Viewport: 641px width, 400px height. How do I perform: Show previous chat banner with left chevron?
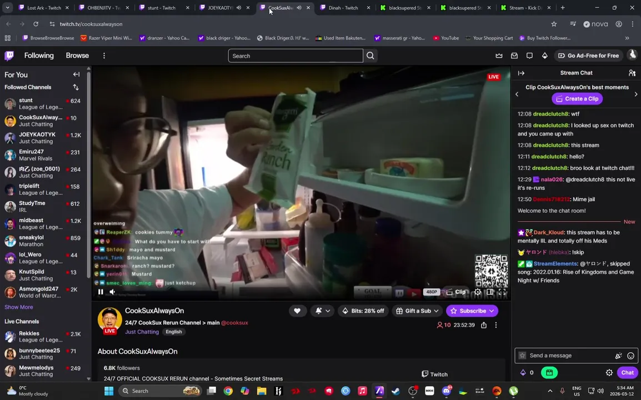(517, 94)
